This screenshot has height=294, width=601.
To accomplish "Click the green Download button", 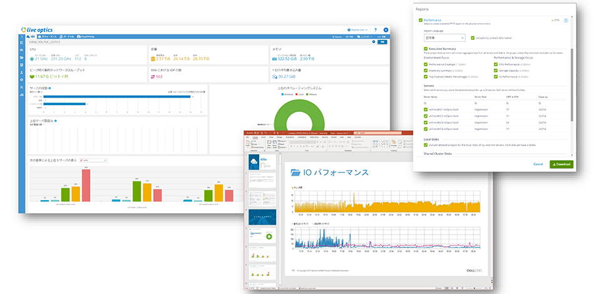I will [x=560, y=164].
